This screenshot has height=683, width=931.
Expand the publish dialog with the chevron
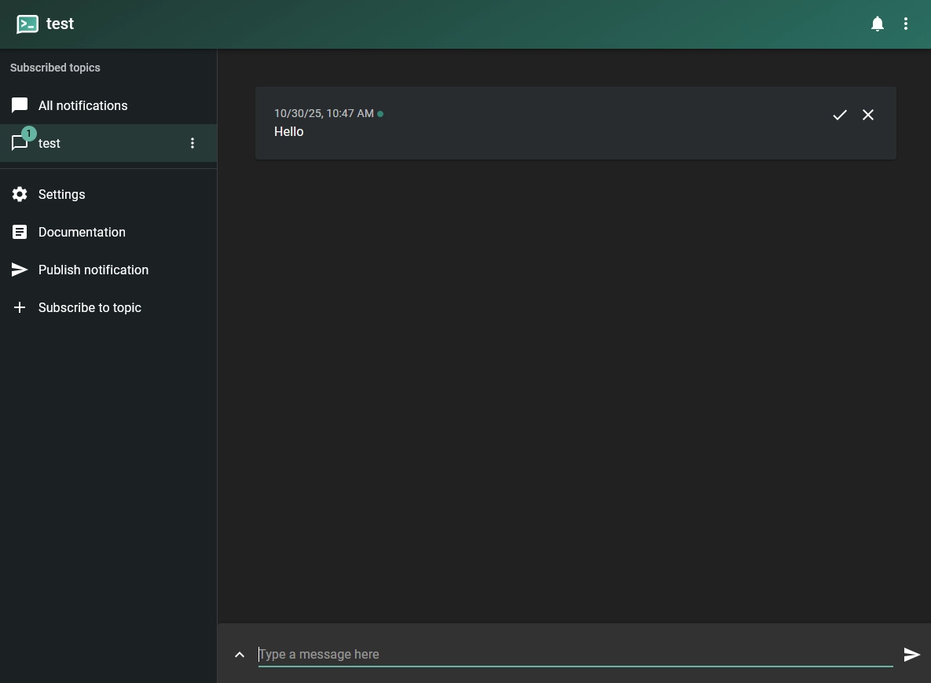click(240, 655)
